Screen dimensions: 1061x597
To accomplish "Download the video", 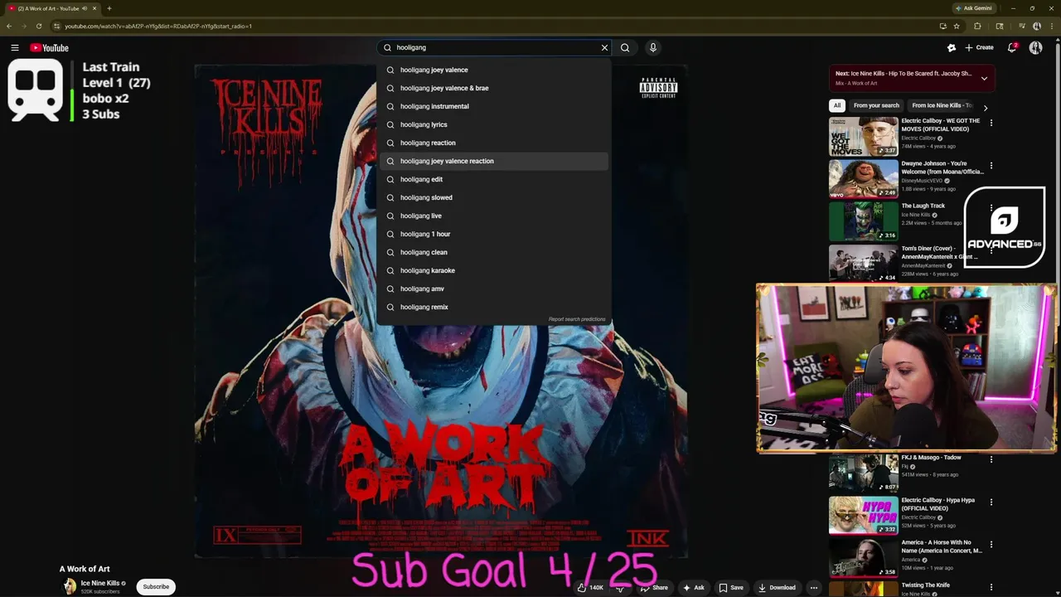I will tap(777, 588).
